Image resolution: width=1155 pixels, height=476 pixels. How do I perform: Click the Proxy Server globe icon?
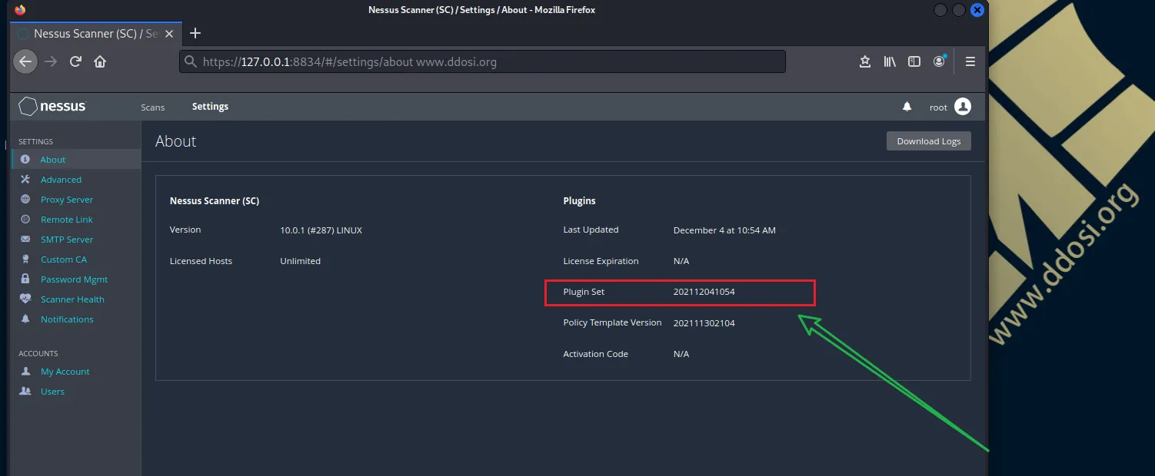(25, 200)
